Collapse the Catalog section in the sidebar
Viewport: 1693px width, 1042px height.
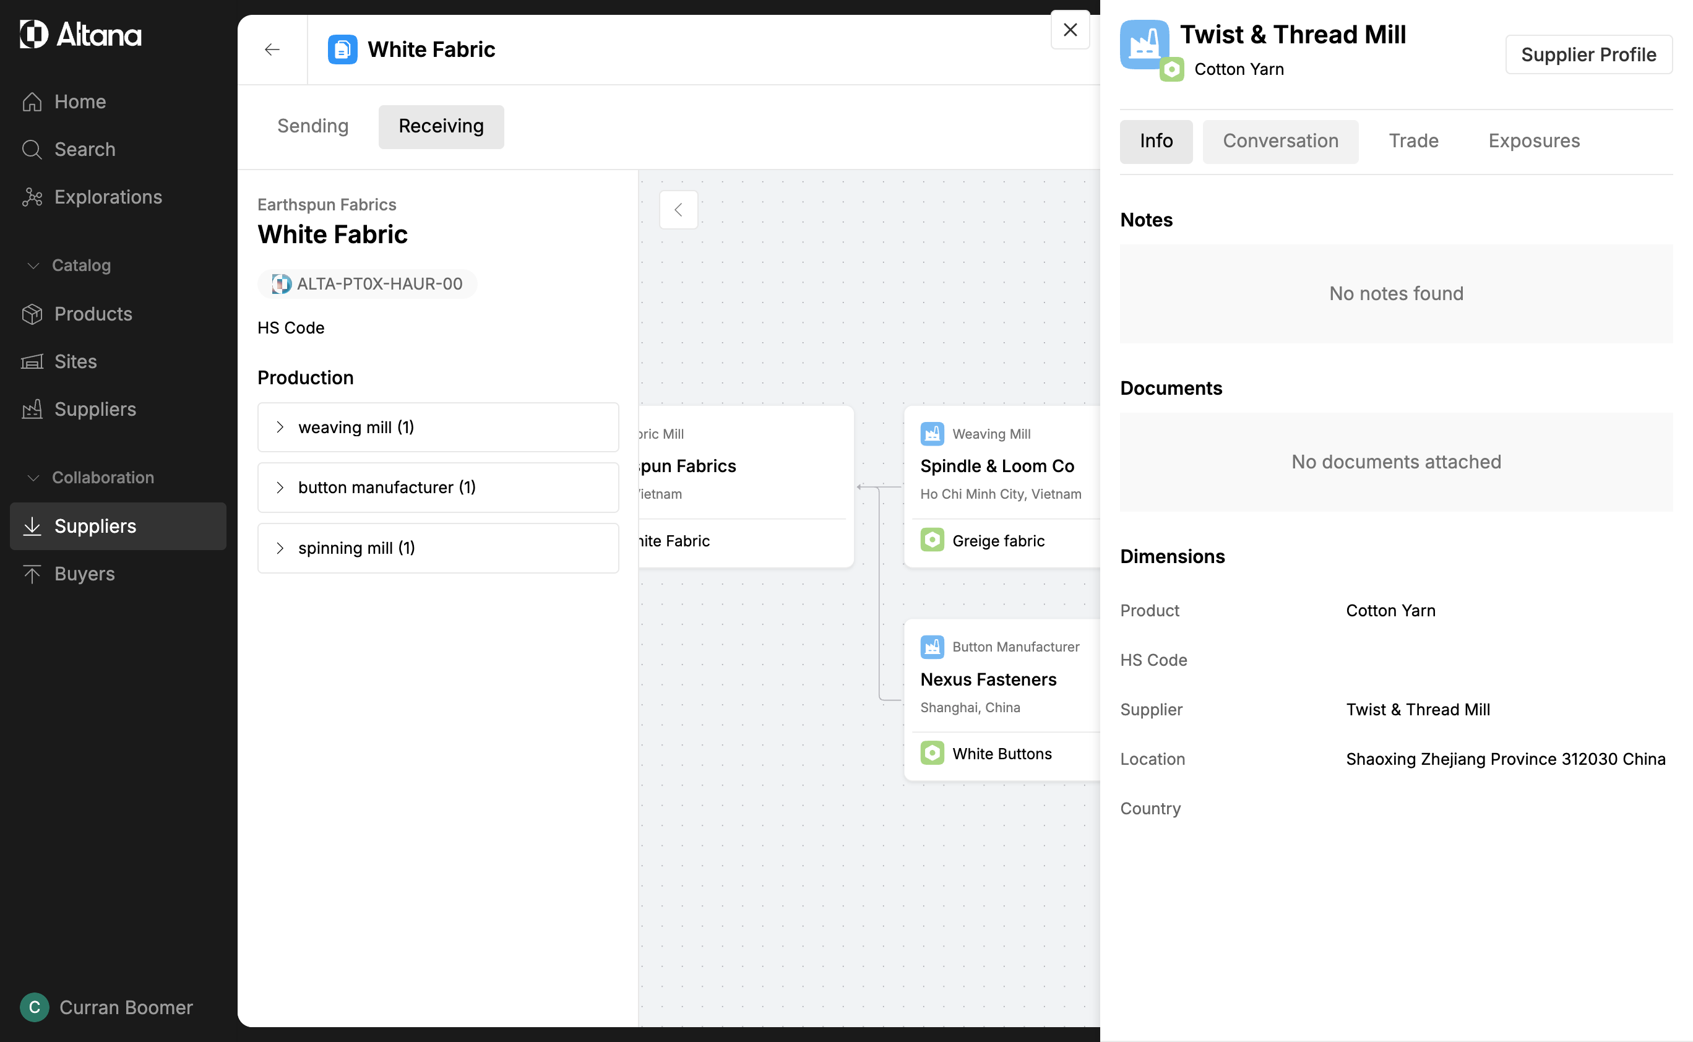click(x=33, y=265)
